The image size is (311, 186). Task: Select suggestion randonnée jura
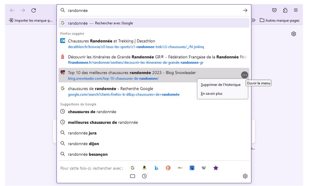[154, 133]
